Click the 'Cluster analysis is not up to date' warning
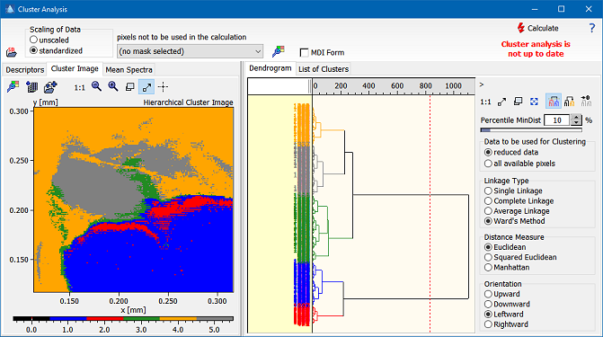 (536, 49)
